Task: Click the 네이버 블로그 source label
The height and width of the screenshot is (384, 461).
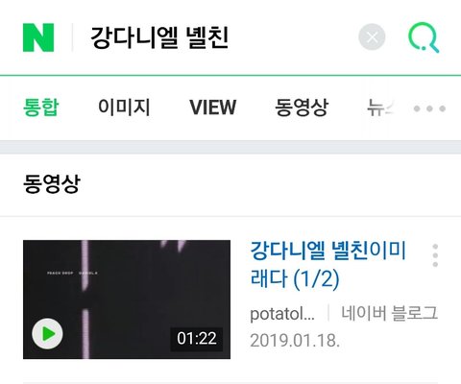Action: click(390, 313)
